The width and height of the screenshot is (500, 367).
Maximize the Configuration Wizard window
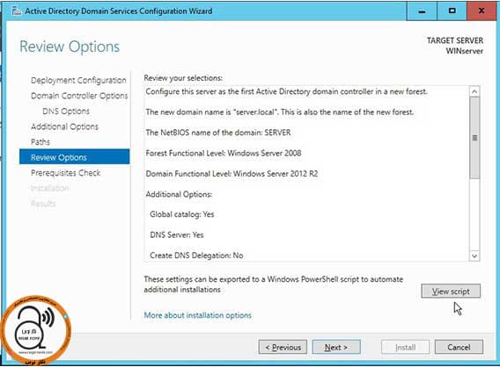click(452, 11)
